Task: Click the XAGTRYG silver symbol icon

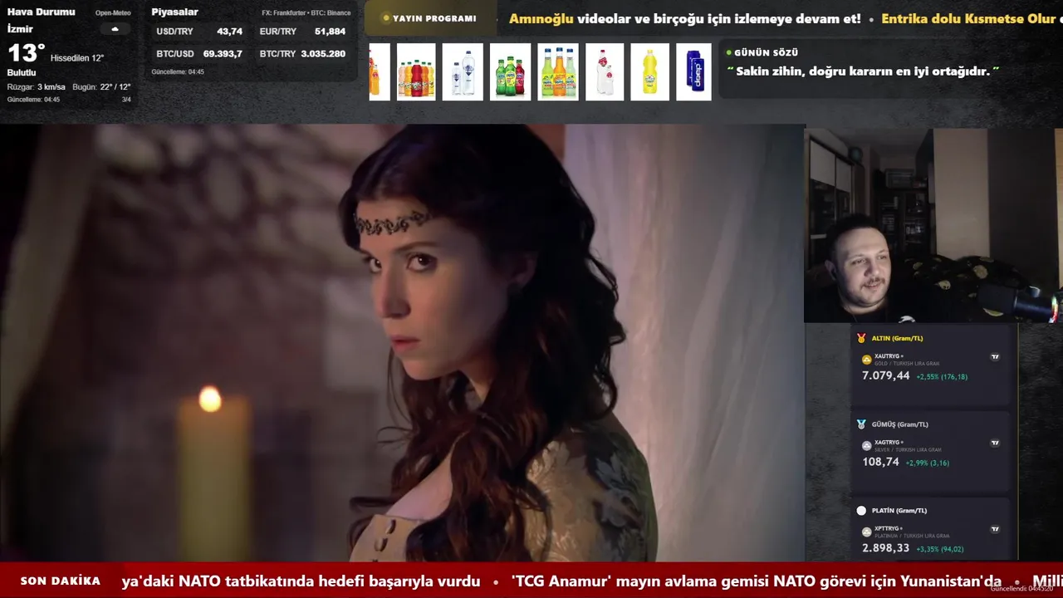Action: pyautogui.click(x=866, y=446)
